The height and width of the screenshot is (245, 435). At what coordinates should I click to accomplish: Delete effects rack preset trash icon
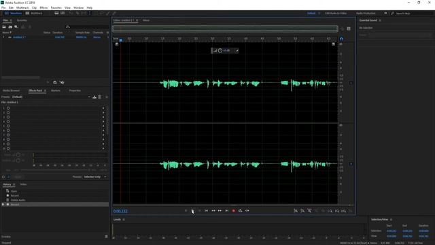(x=100, y=97)
